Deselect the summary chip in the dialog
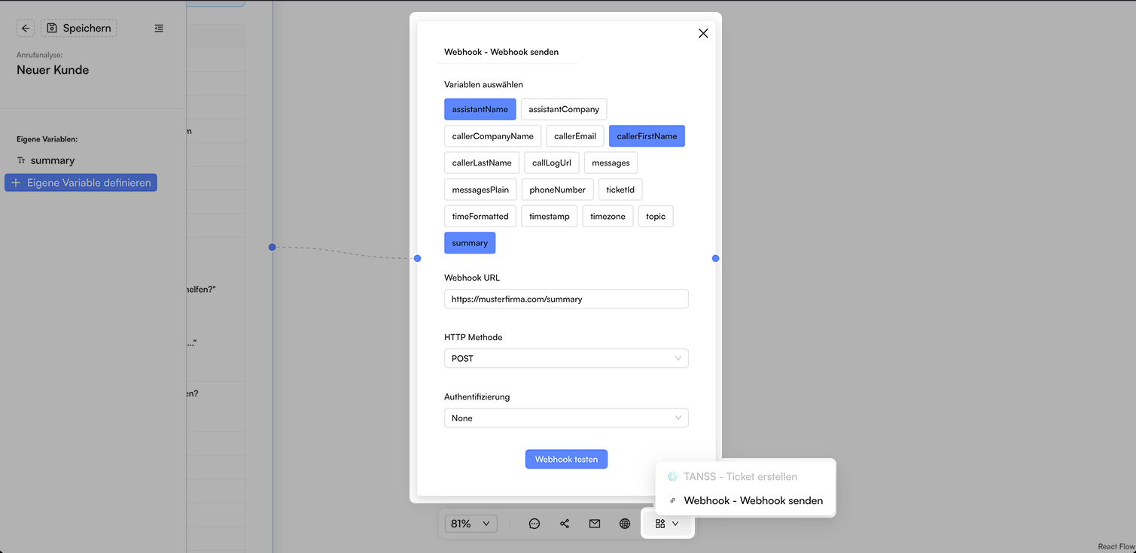 470,243
